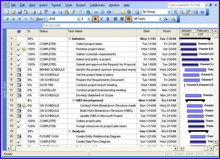
Task: Print the project with the printer icon
Action: 33,12
